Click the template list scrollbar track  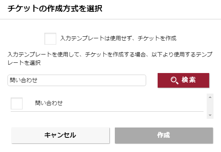pos(210,106)
